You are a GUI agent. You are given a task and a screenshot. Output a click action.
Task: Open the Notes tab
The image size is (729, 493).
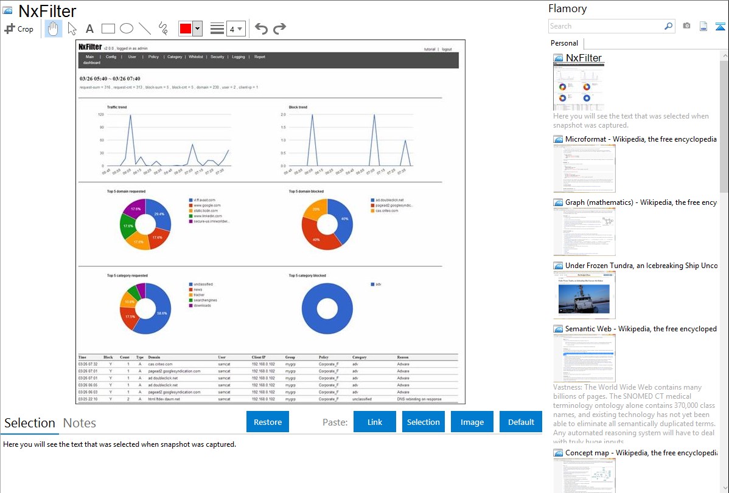click(x=80, y=423)
